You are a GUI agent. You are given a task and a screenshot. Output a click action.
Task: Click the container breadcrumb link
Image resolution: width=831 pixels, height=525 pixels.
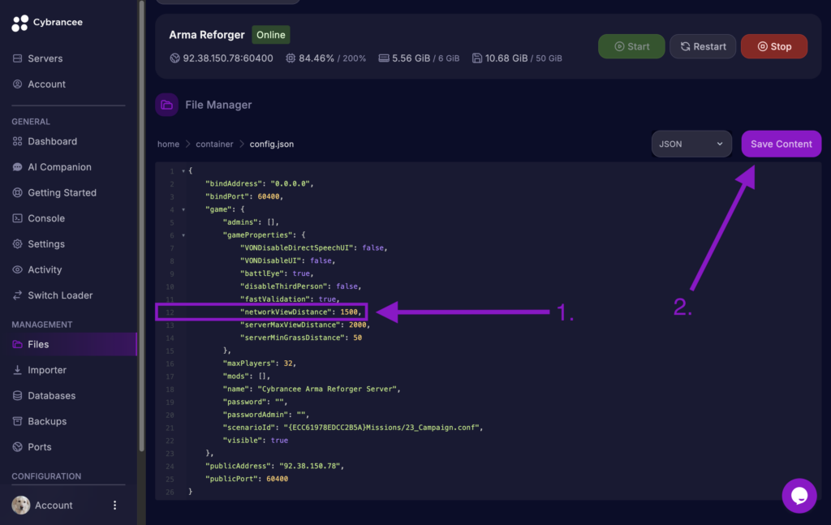214,144
